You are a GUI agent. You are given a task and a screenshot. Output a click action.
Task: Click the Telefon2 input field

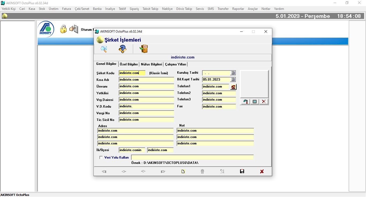[x=219, y=93]
